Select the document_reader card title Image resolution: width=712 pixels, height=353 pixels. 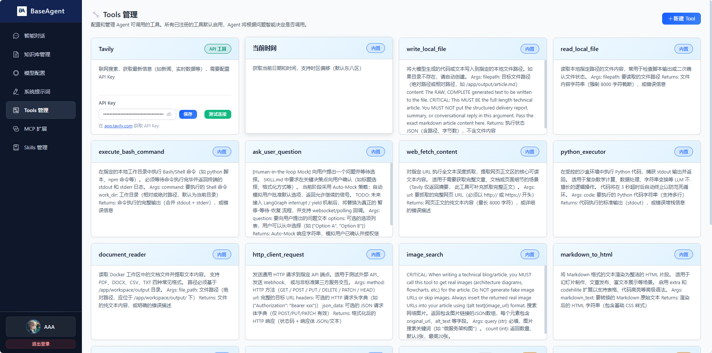click(x=123, y=255)
